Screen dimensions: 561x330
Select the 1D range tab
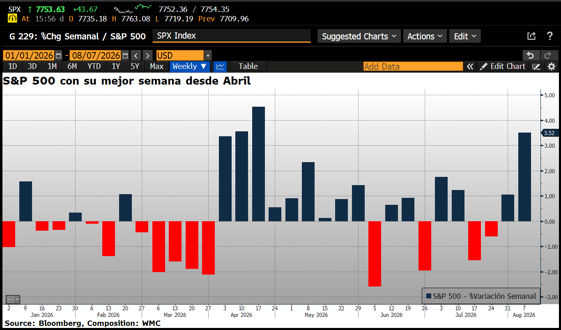pyautogui.click(x=13, y=66)
